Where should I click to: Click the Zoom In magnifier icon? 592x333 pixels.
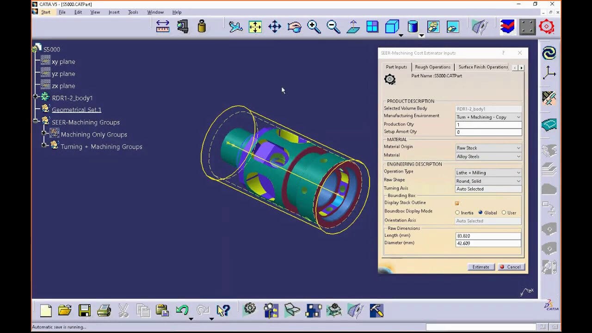point(314,26)
